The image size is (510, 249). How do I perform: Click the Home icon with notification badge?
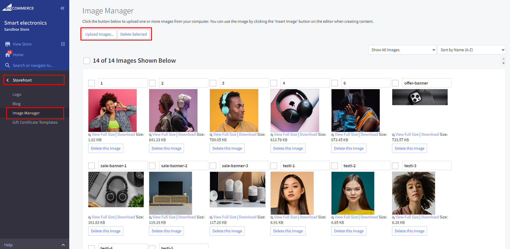tap(8, 54)
